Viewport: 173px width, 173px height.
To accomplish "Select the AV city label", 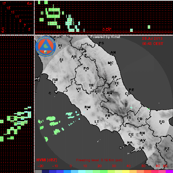I will coord(143,140).
